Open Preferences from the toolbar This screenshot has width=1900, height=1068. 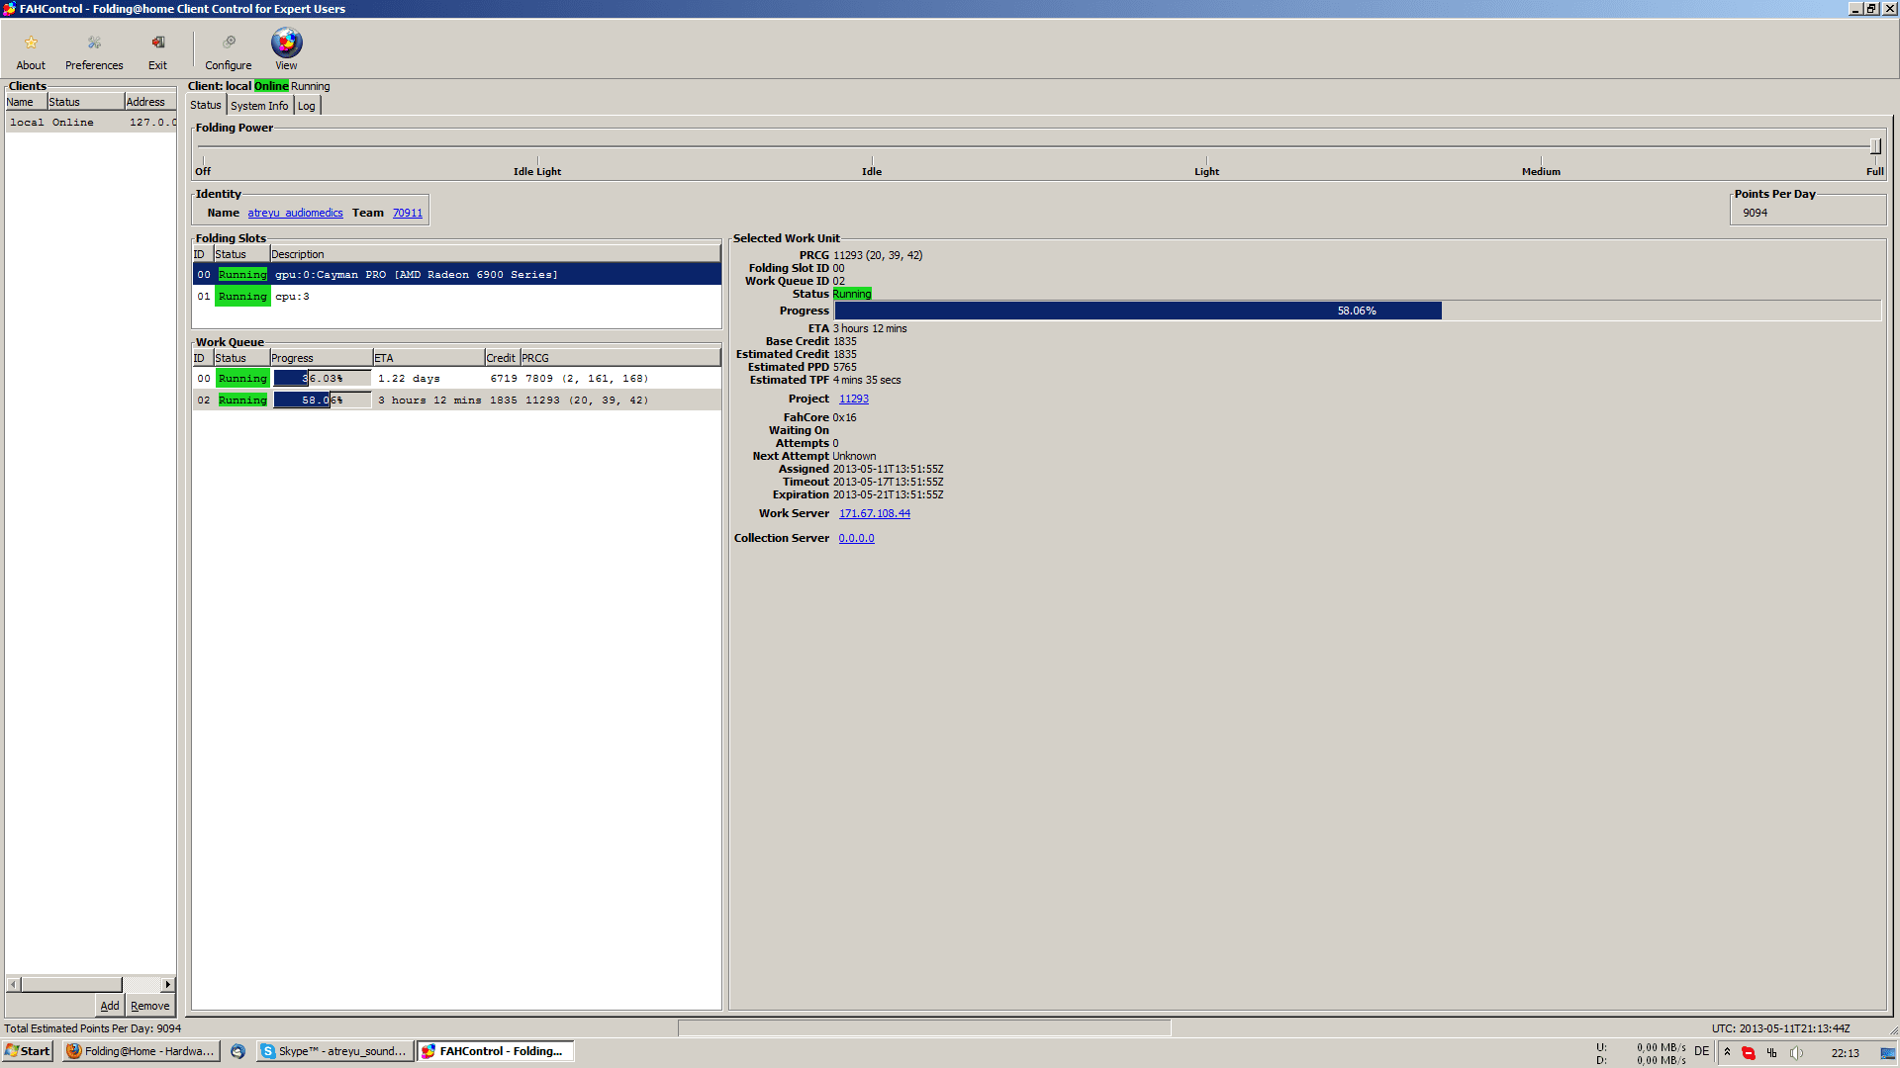(94, 43)
